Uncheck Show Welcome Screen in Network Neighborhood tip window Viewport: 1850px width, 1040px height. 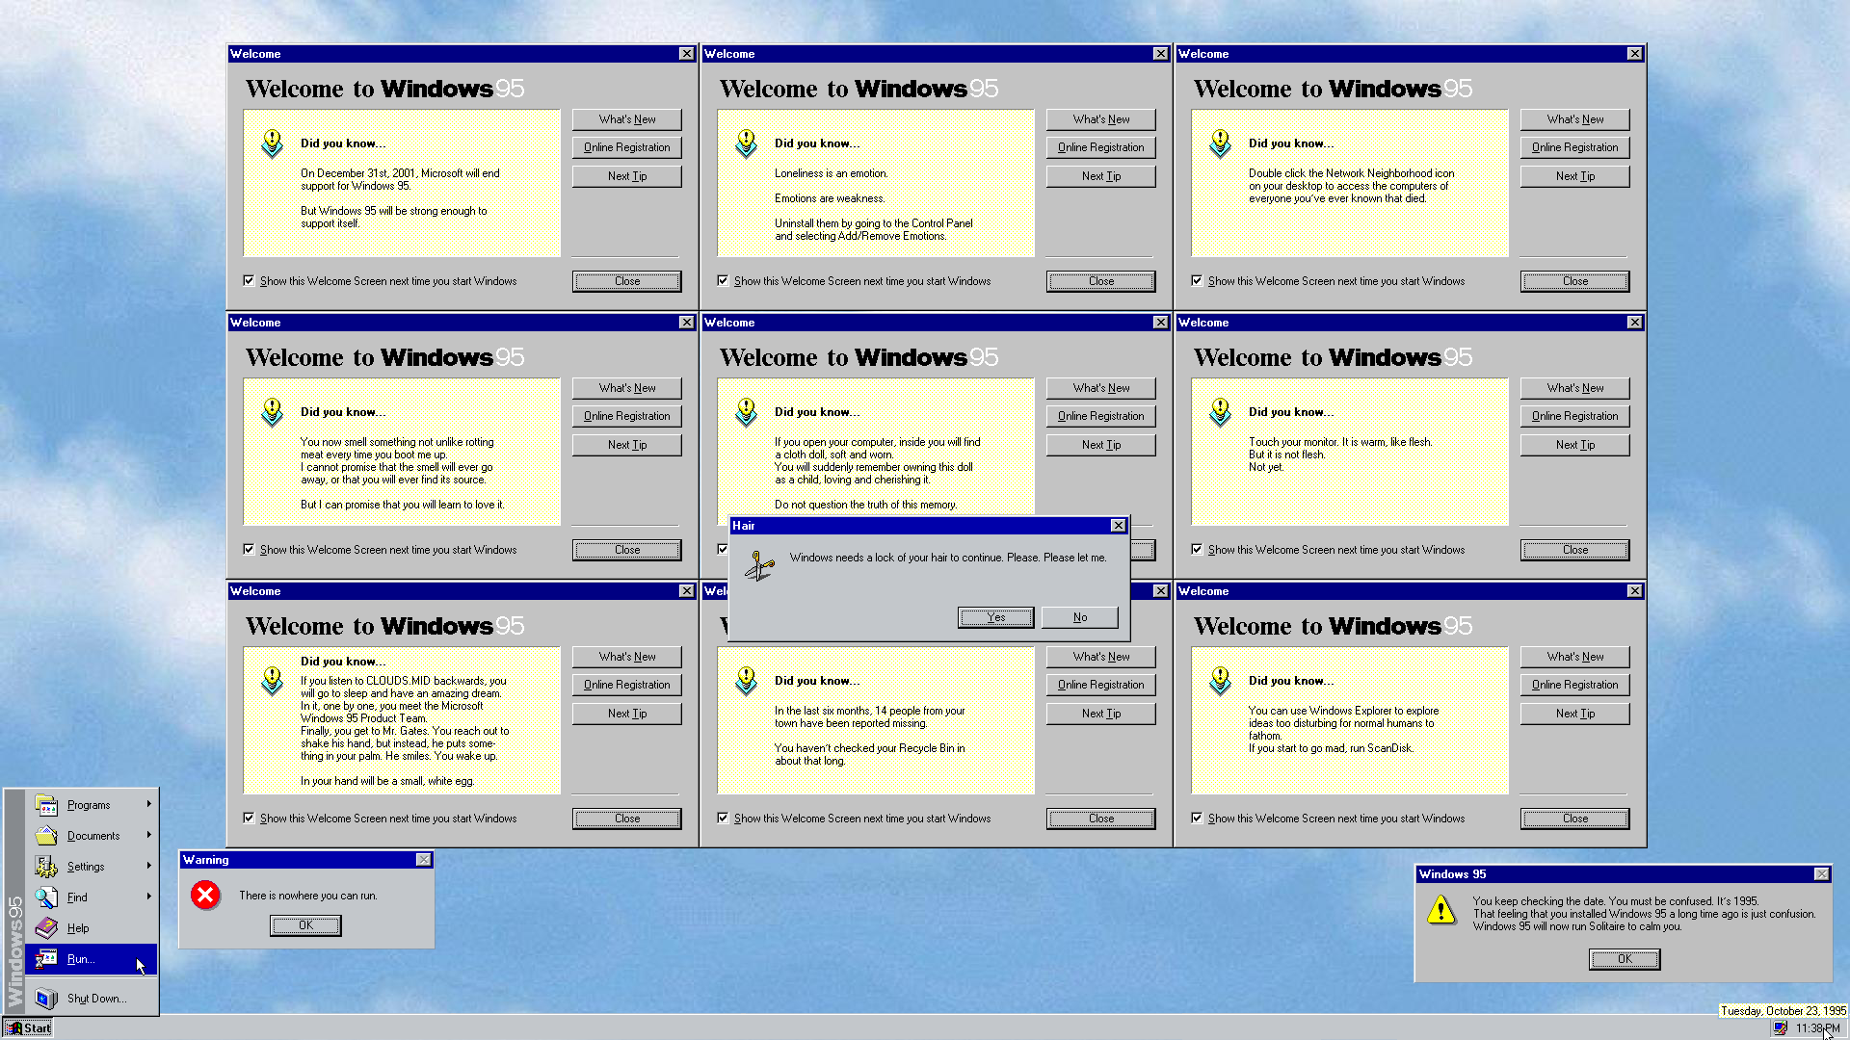pyautogui.click(x=1198, y=281)
